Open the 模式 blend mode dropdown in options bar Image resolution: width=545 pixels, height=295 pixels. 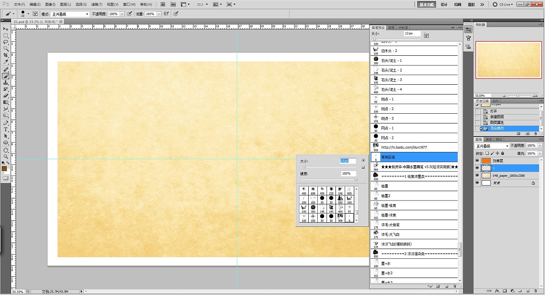pos(70,14)
